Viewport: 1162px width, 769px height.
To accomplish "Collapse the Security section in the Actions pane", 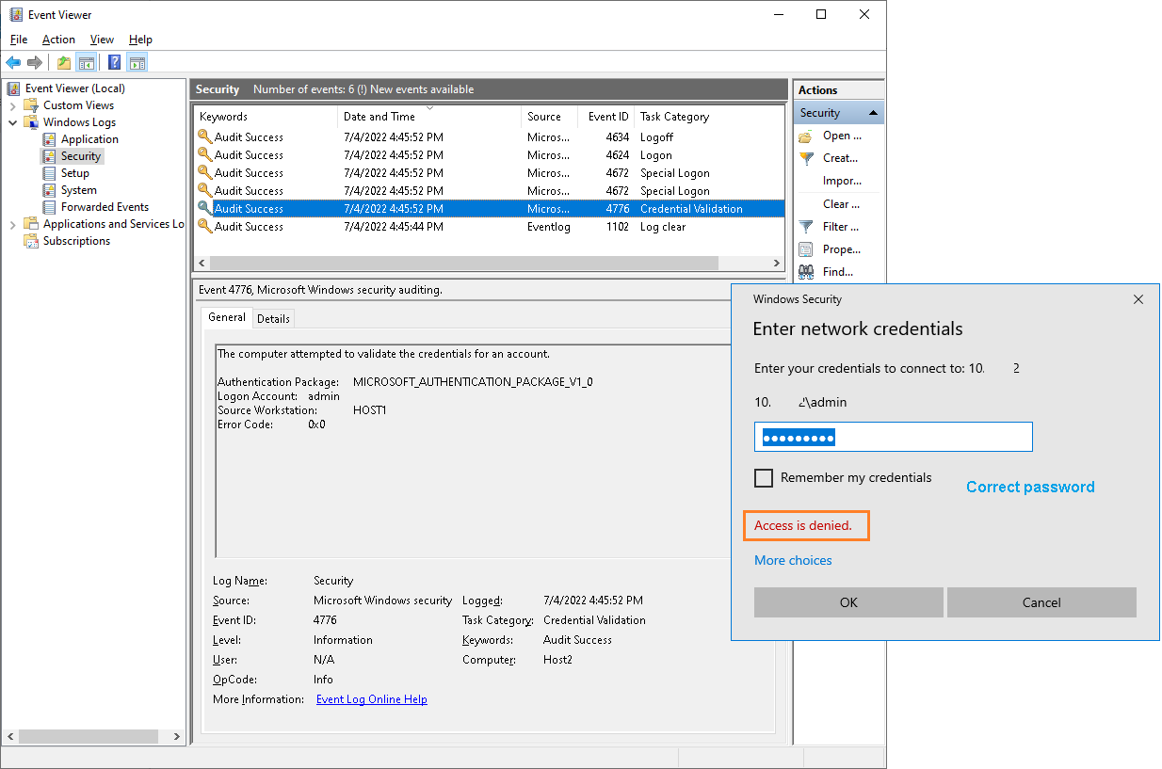I will (x=873, y=111).
